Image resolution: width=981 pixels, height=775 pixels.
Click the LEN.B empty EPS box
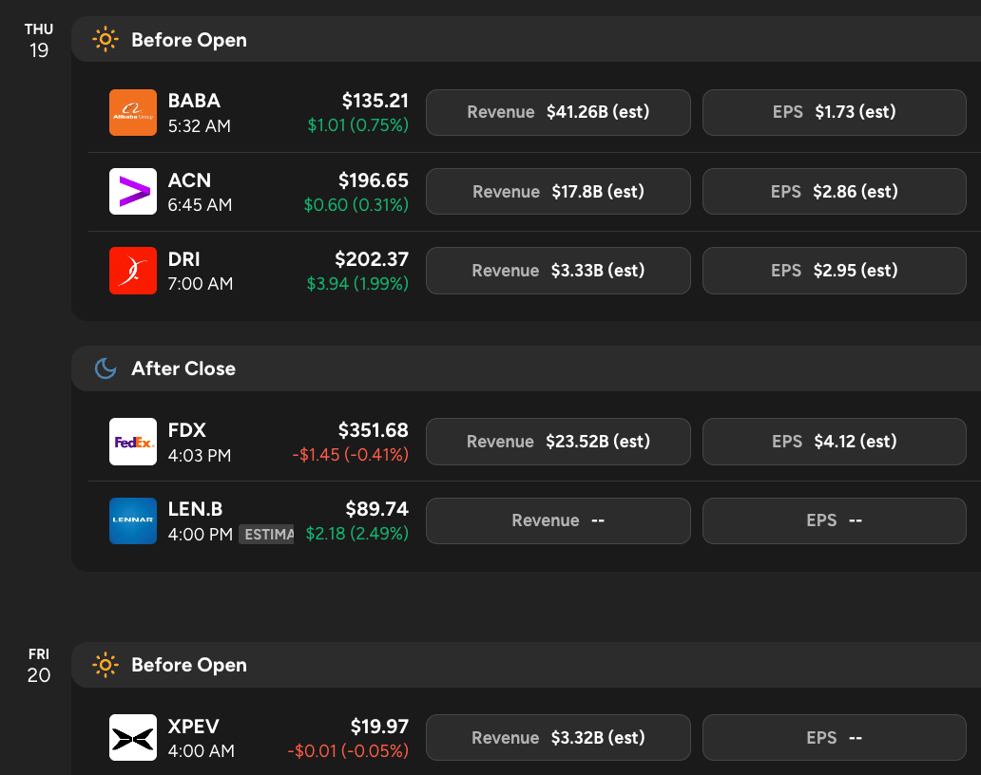tap(834, 520)
